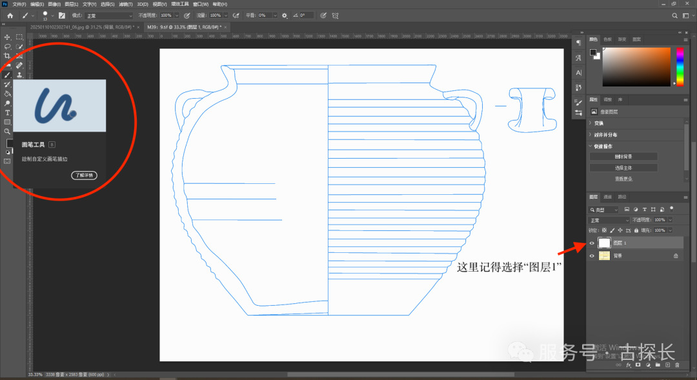Click the 了解详情 button in tooltip
The width and height of the screenshot is (697, 380).
tap(84, 175)
